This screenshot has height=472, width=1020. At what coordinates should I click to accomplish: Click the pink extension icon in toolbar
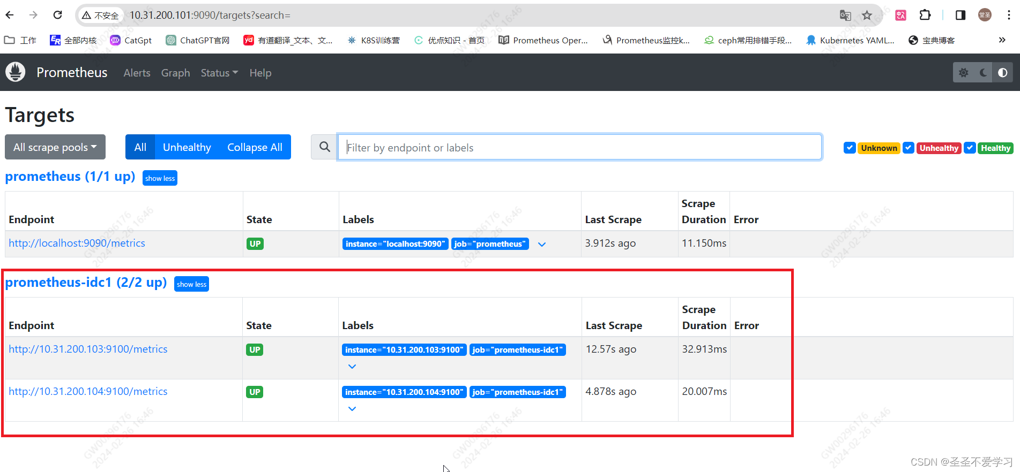[900, 15]
